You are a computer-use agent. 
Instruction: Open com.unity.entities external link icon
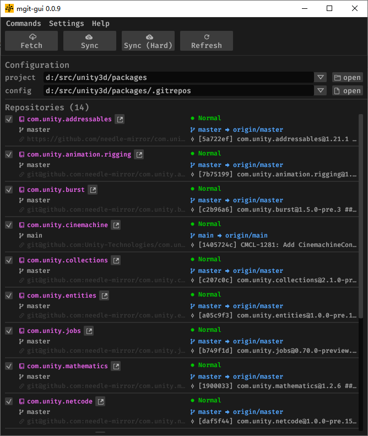105,296
